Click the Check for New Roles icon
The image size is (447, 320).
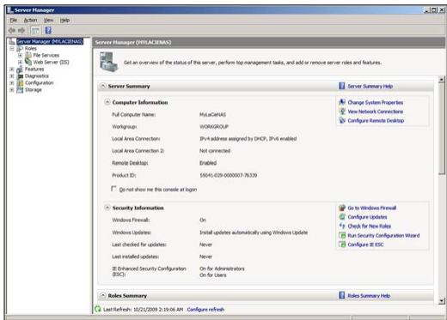pos(342,226)
